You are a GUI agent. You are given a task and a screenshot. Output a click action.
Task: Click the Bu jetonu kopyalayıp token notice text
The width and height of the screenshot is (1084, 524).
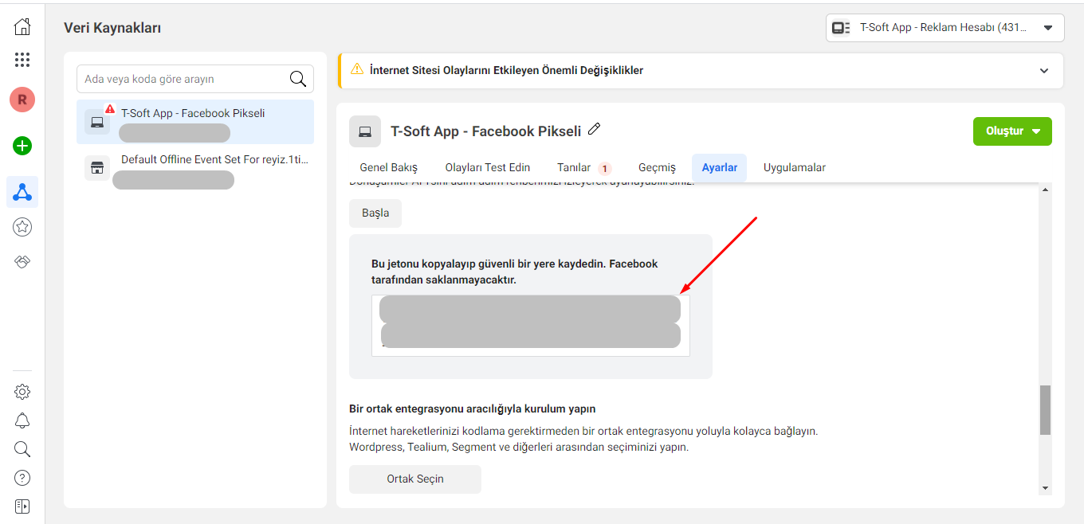515,272
